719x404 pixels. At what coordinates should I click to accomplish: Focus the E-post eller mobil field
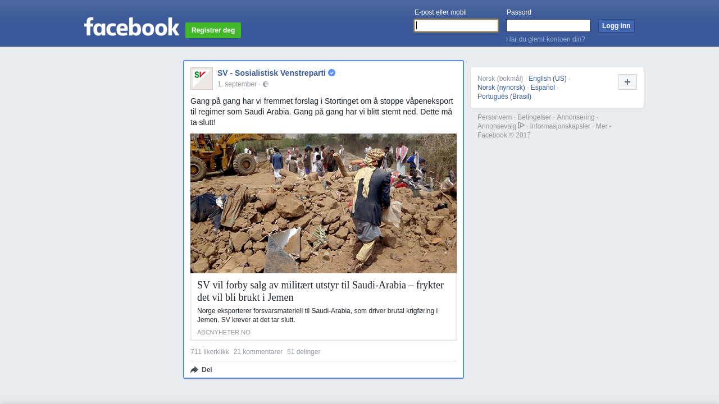click(x=456, y=26)
